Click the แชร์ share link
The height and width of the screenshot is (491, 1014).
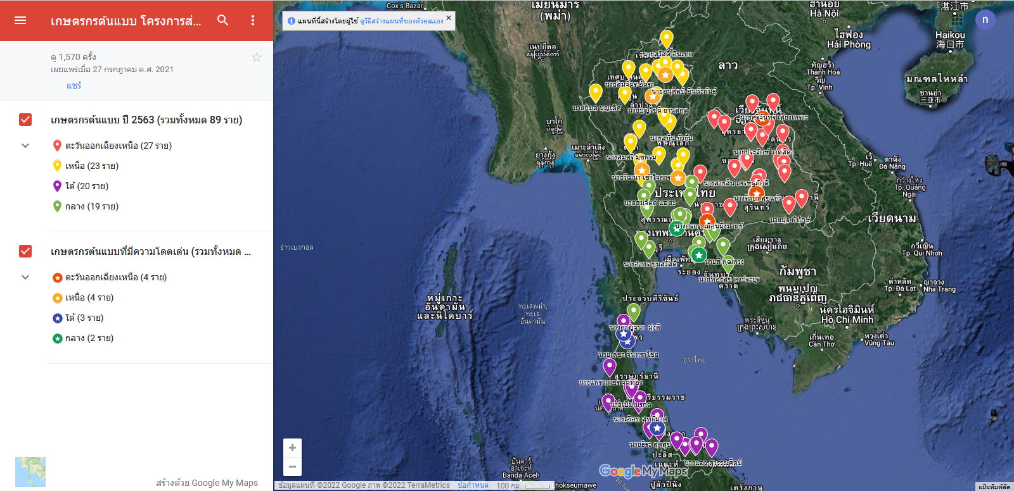[74, 85]
